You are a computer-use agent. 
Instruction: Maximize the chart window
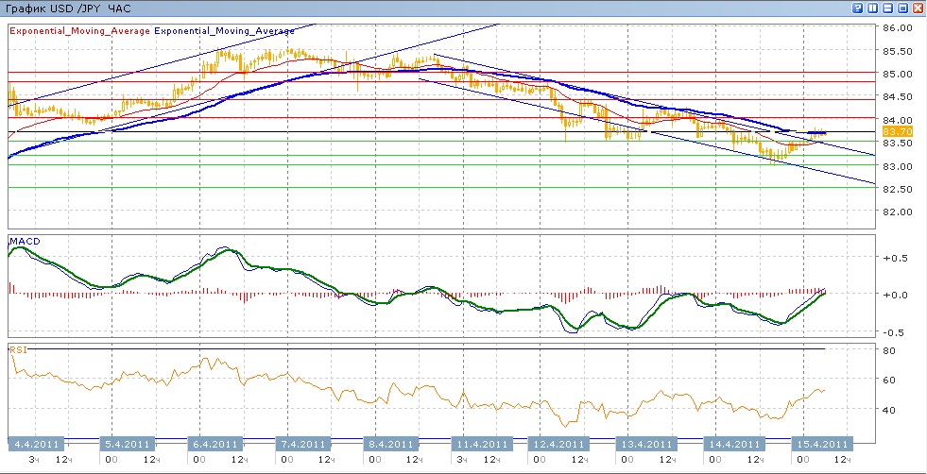click(x=902, y=8)
